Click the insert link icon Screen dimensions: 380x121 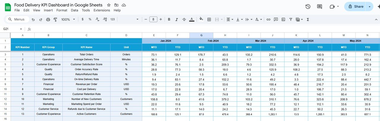[x=268, y=19]
